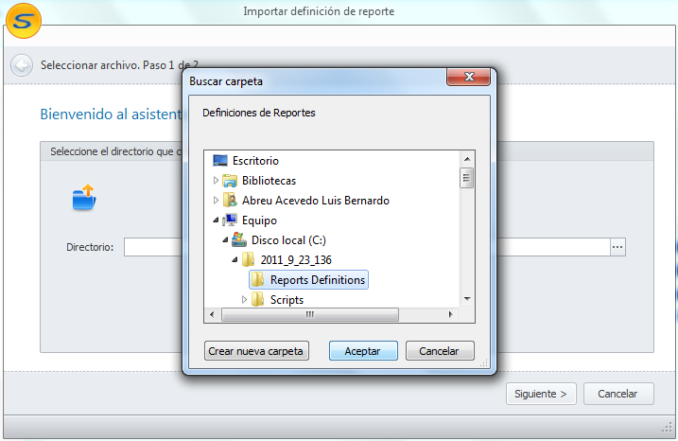Cancel the Buscar carpeta dialog
Image resolution: width=678 pixels, height=441 pixels.
click(x=439, y=351)
